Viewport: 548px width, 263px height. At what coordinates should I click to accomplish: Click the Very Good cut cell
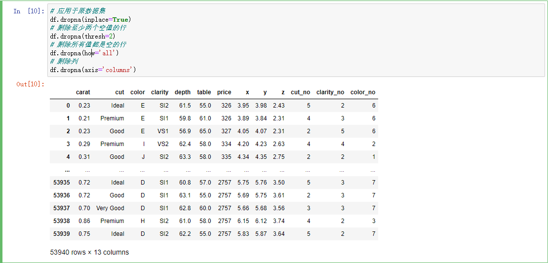[110, 208]
